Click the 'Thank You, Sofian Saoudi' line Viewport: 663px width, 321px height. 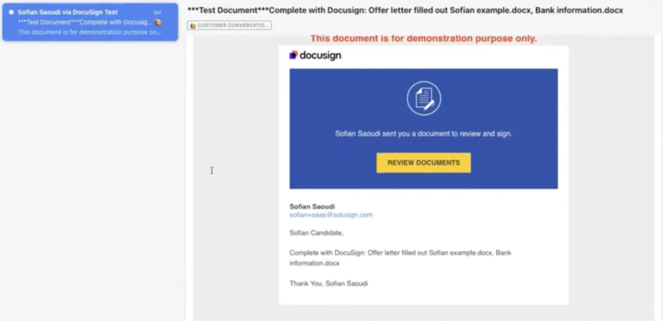click(328, 284)
